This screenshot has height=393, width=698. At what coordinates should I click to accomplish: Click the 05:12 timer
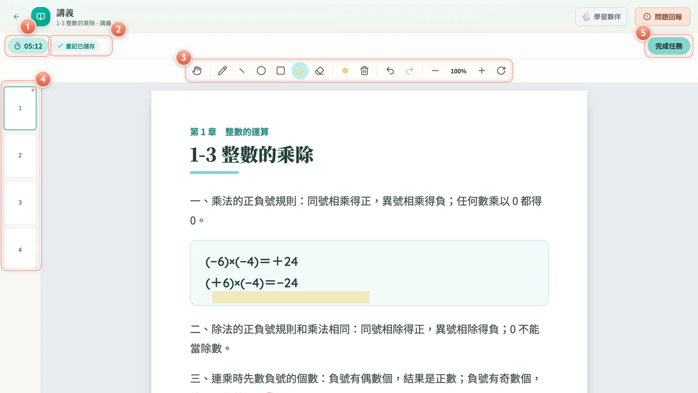(28, 46)
